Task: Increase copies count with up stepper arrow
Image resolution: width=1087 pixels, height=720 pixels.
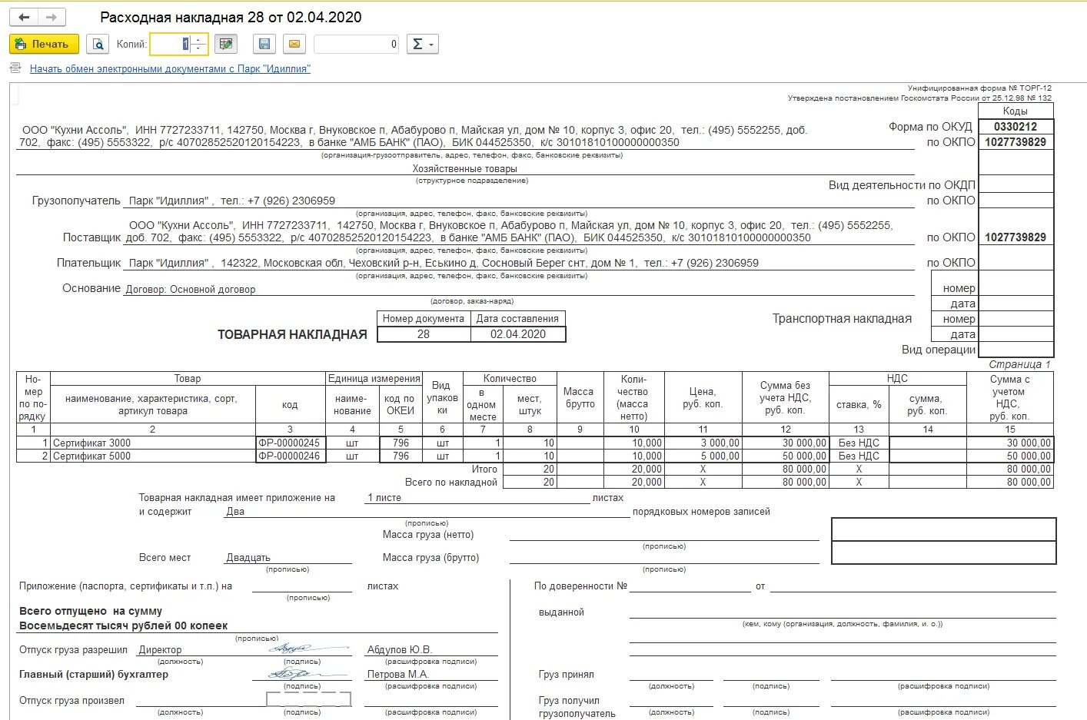Action: (198, 40)
